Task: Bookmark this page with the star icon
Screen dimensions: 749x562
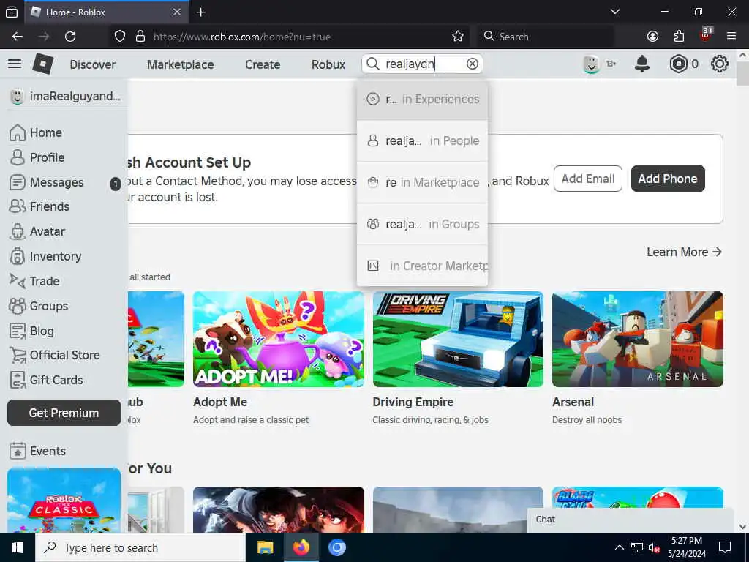Action: [x=458, y=37]
